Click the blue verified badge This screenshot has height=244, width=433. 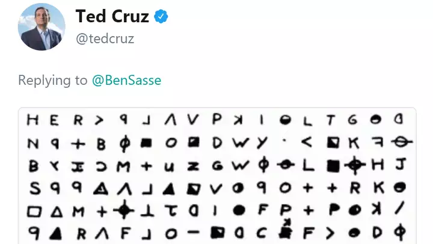tap(161, 17)
